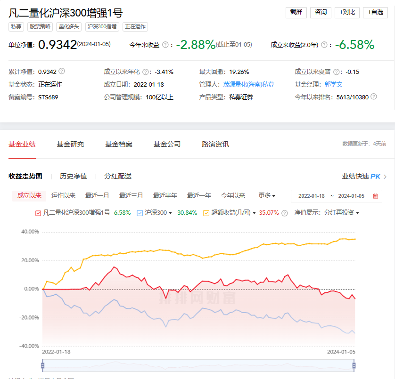The width and height of the screenshot is (395, 379).
Task: Select the 成立以来 time range
Action: click(x=29, y=195)
